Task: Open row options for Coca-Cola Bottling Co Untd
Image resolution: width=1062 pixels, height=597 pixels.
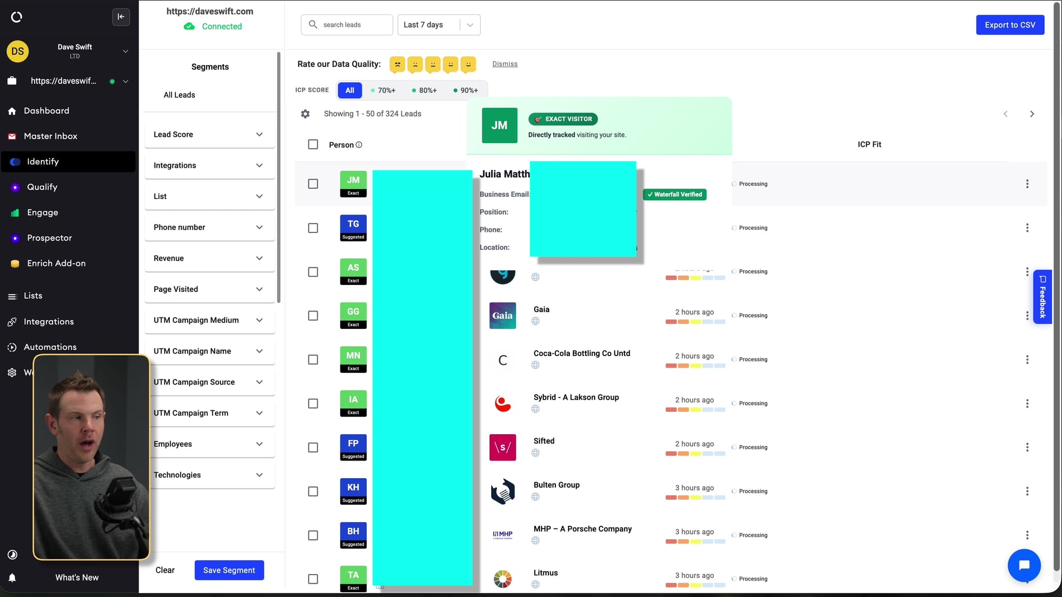Action: tap(1027, 360)
